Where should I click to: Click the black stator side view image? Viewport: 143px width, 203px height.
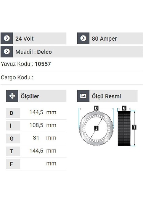click(124, 128)
